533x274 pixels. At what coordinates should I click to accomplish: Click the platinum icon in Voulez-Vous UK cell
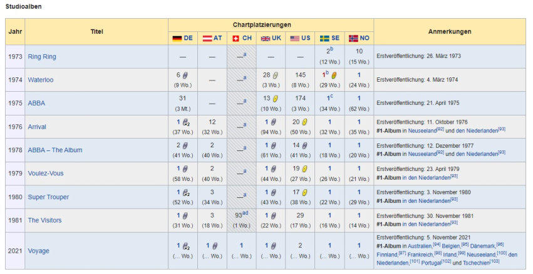pyautogui.click(x=273, y=169)
